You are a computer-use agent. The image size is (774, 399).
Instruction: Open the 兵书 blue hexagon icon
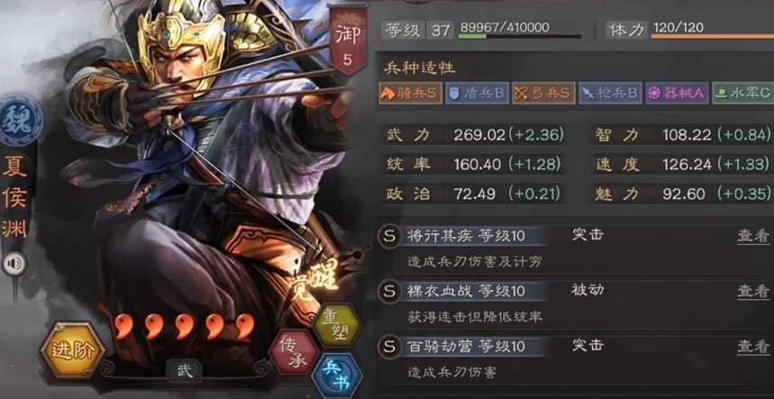(337, 376)
